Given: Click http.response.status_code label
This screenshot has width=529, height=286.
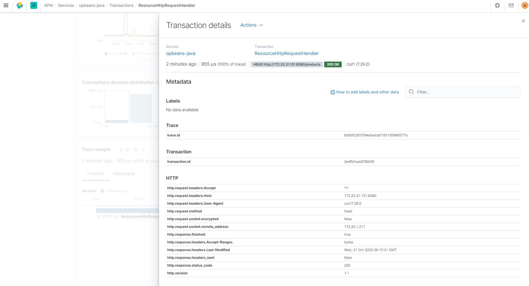Looking at the screenshot, I should point(189,266).
